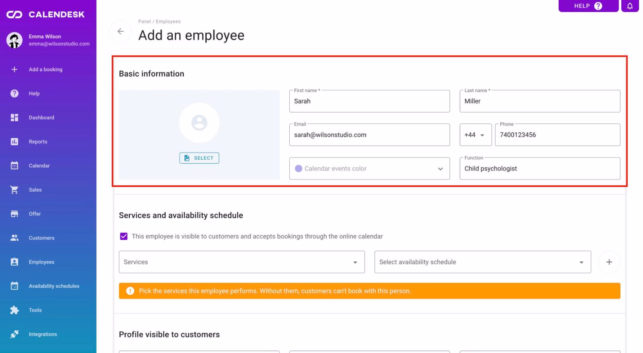The image size is (643, 353).
Task: Click the Function input field
Action: [540, 169]
